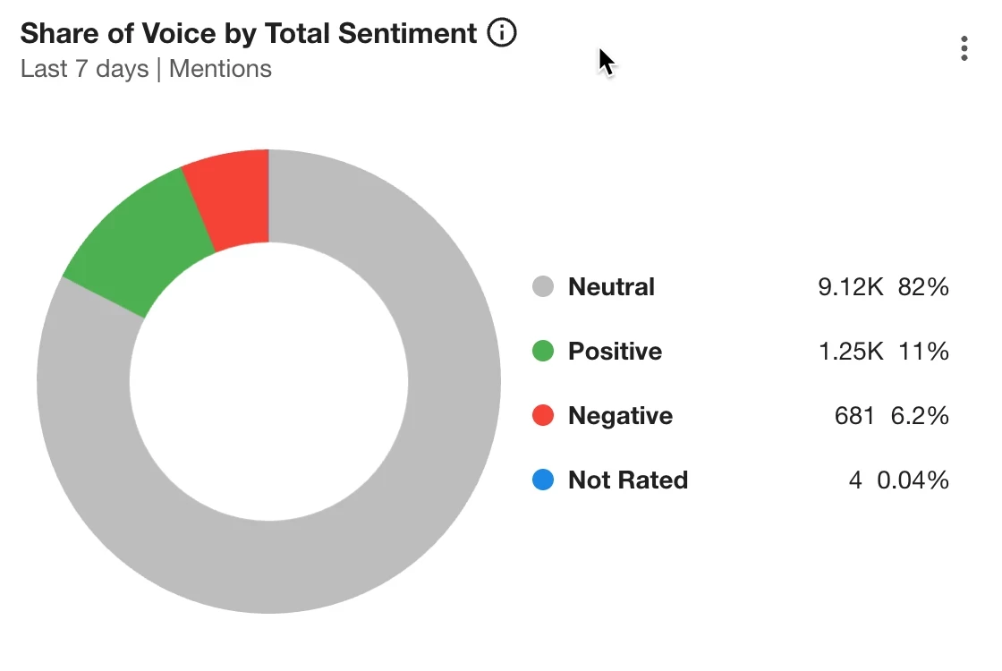
Task: Toggle the Negative red legend dot
Action: (x=543, y=415)
